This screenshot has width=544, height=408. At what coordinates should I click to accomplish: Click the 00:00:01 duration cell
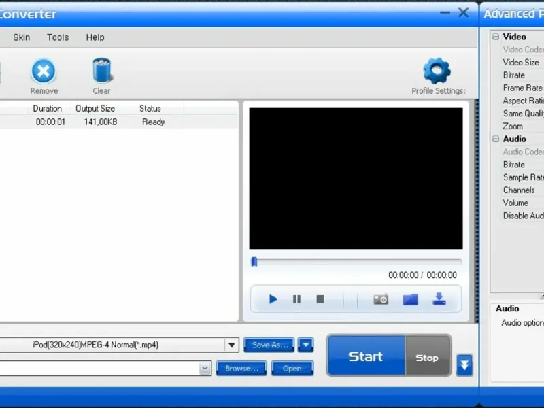point(50,122)
